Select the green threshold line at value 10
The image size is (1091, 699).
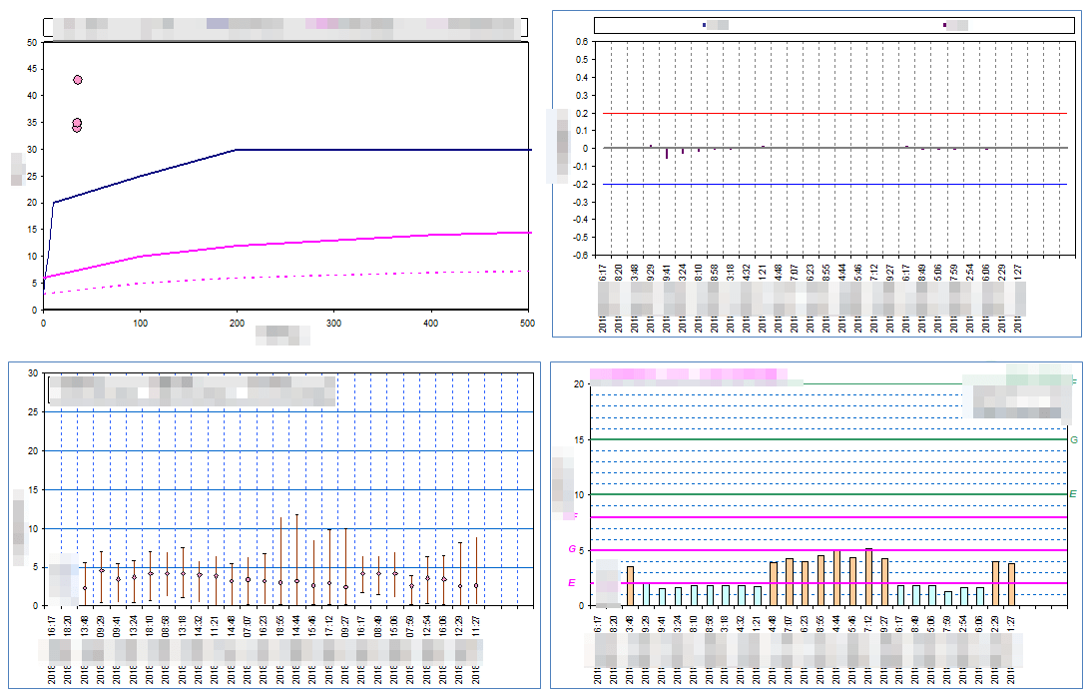click(828, 494)
